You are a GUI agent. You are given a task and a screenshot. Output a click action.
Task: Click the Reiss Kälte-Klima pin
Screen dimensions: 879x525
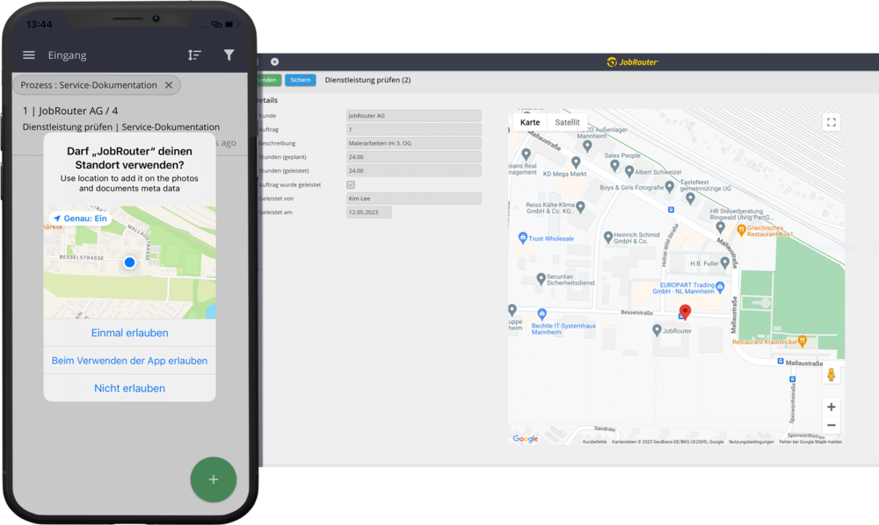(580, 207)
